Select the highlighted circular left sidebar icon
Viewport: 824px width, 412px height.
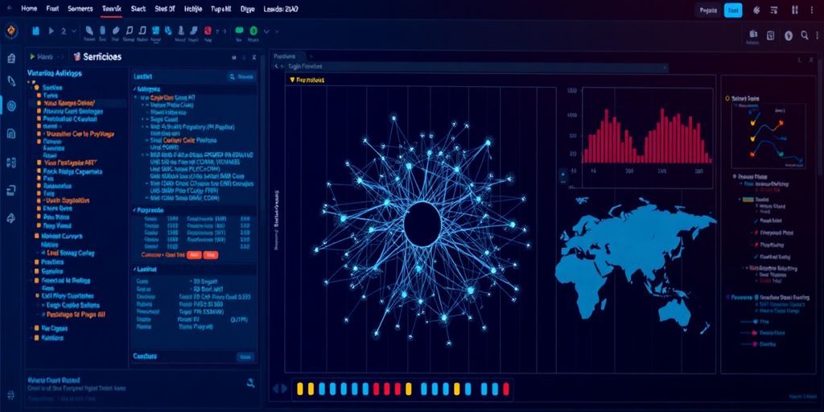coord(10,106)
